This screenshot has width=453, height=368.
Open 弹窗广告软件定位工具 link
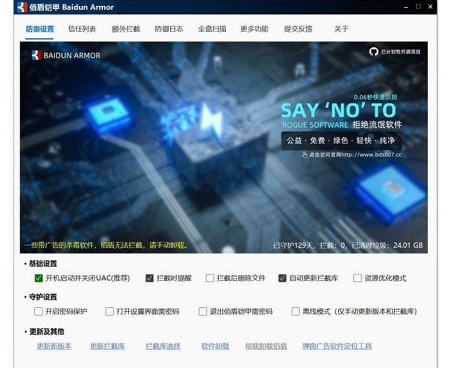337,346
